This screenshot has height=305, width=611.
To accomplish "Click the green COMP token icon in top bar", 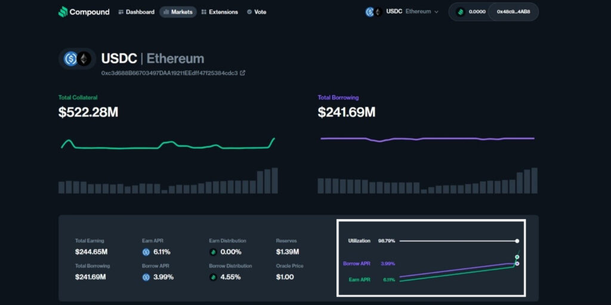I will pos(461,12).
